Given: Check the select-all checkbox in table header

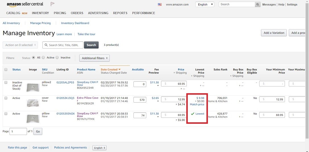Looking at the screenshot, I should [6, 70].
